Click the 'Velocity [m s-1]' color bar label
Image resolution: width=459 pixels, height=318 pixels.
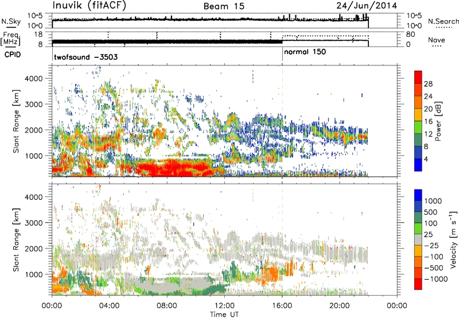(x=453, y=239)
